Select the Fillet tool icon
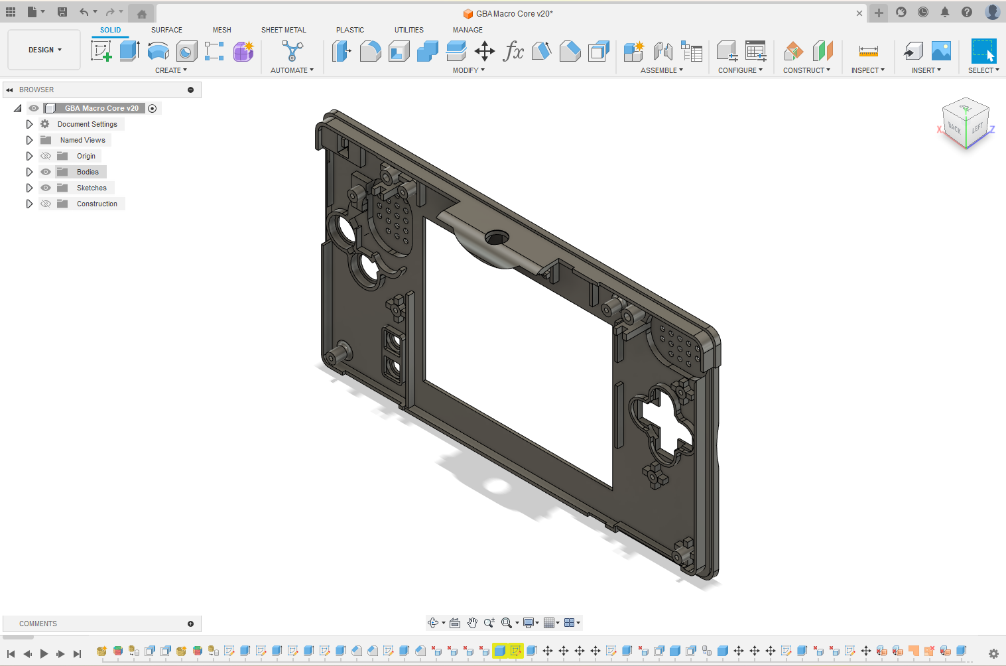This screenshot has height=666, width=1006. [370, 51]
